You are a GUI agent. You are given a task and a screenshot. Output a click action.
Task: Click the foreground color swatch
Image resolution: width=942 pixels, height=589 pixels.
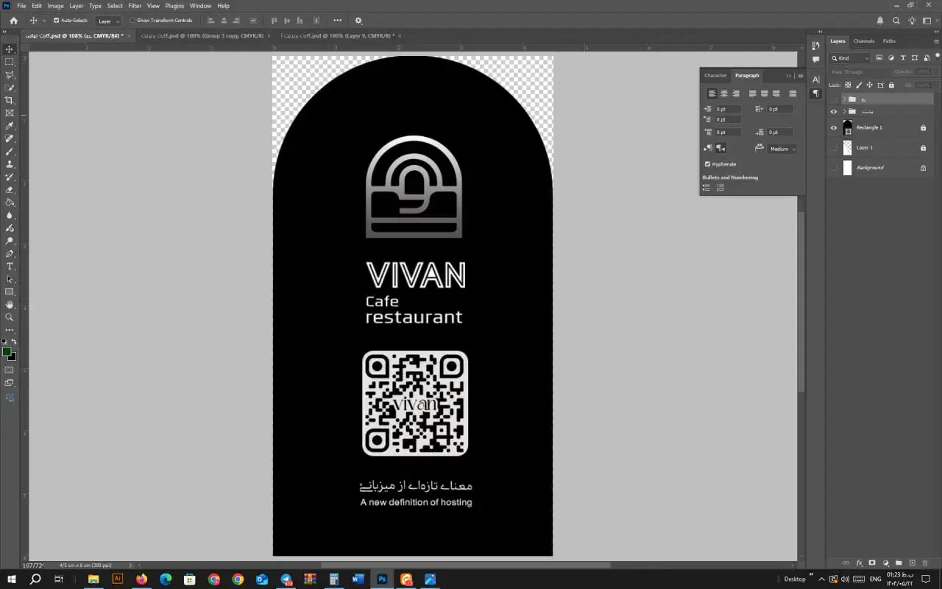click(x=7, y=352)
